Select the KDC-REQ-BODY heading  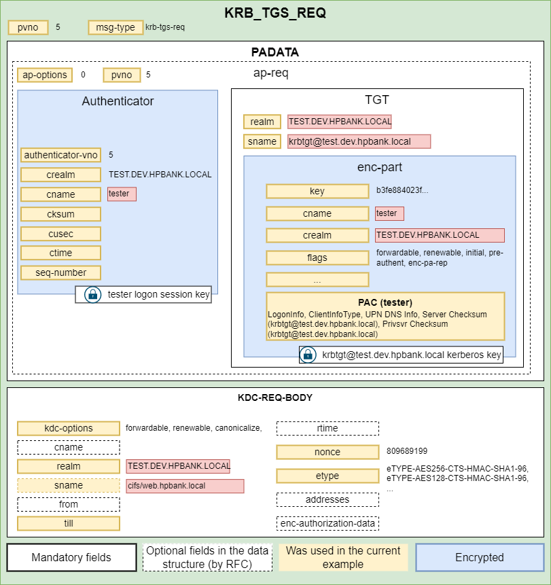coord(275,397)
